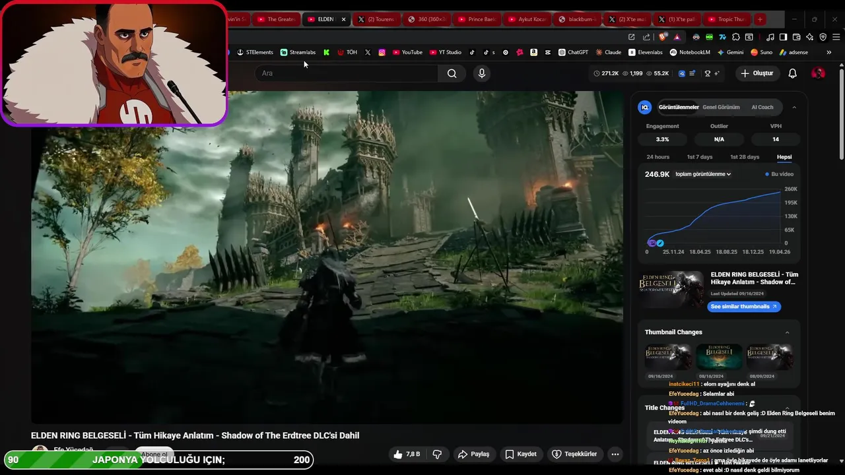Open Gemini bookmark
The width and height of the screenshot is (845, 475).
tap(730, 52)
